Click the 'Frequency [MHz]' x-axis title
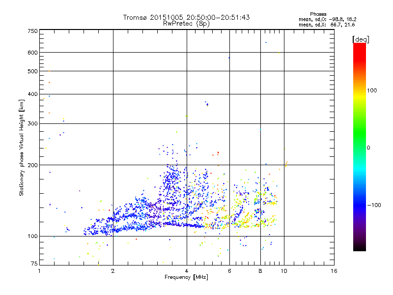This screenshot has height=295, width=393. [186, 277]
